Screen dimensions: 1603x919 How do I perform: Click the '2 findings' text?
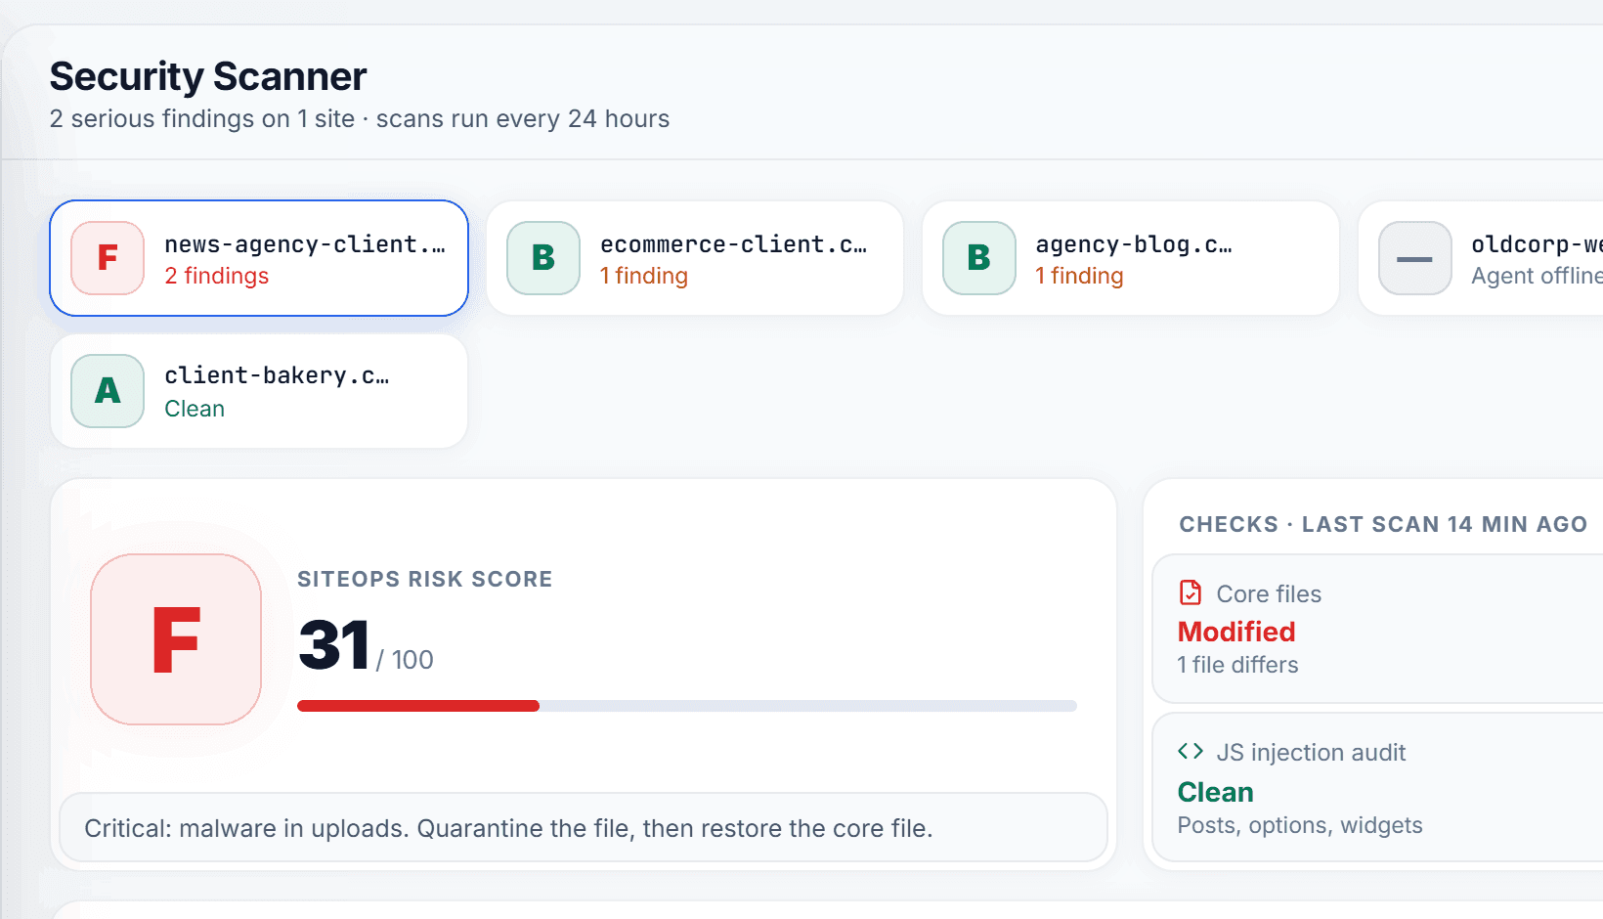point(217,276)
